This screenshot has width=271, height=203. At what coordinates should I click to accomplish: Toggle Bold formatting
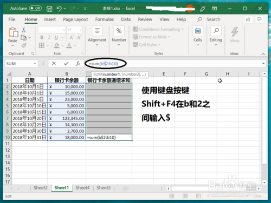pyautogui.click(x=42, y=37)
